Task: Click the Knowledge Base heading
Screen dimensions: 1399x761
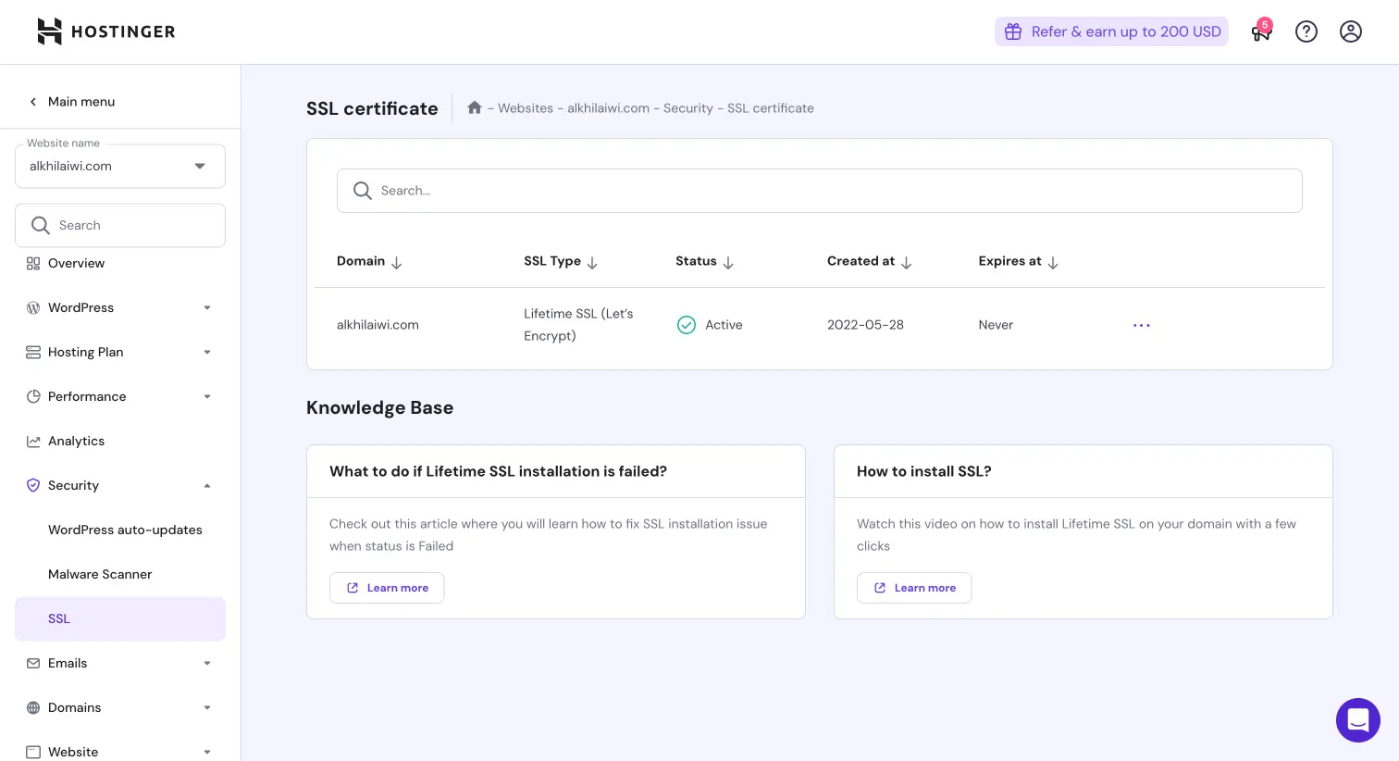Action: [379, 408]
